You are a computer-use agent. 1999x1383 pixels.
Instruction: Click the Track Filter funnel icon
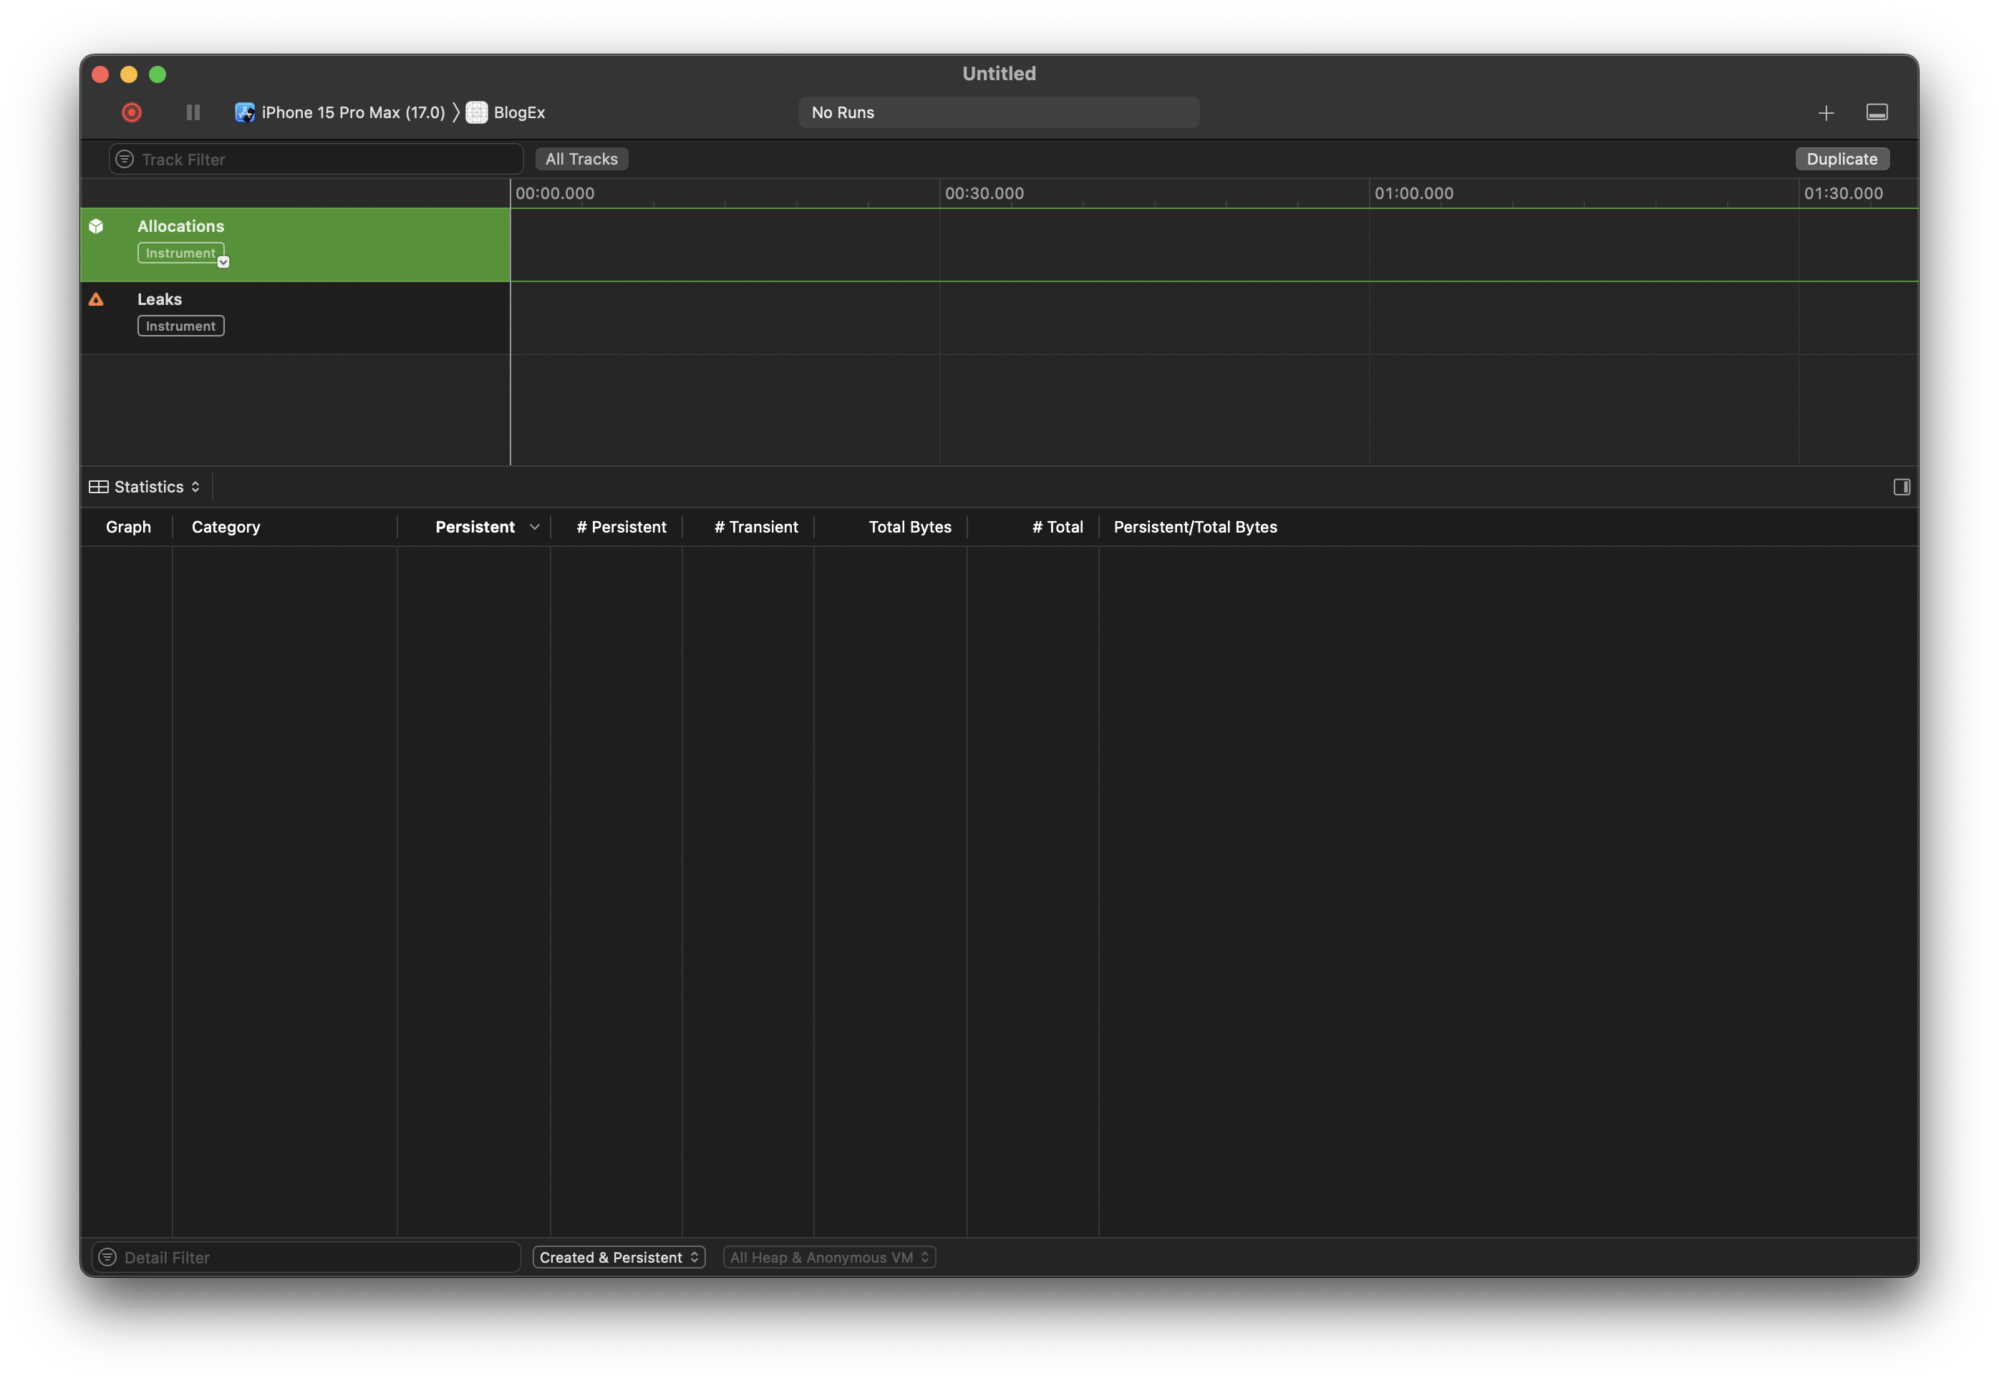[x=125, y=160]
